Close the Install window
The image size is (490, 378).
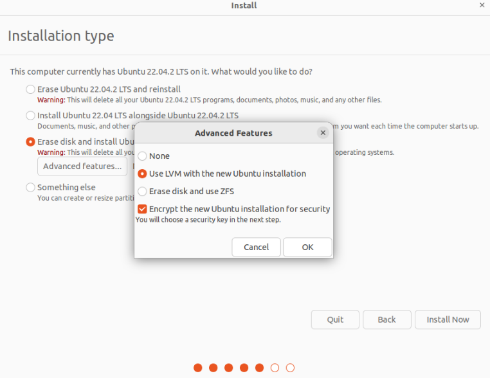coord(482,5)
